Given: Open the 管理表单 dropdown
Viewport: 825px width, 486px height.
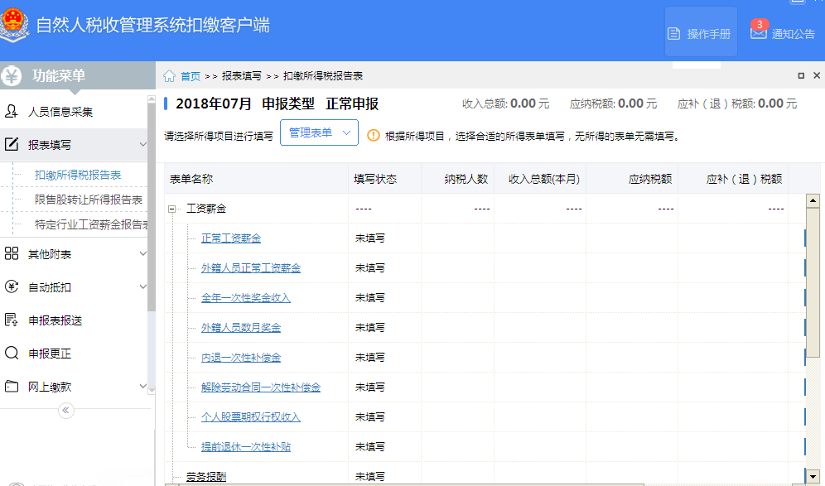Looking at the screenshot, I should coord(319,132).
